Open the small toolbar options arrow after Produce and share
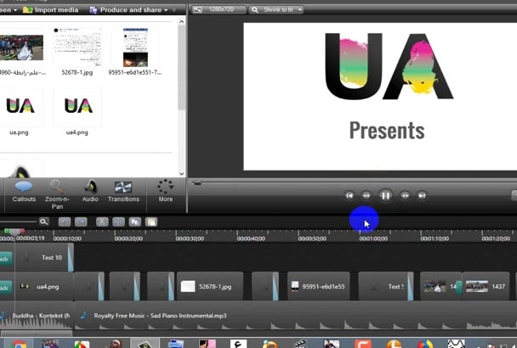Viewport: 517px width, 348px height. (174, 10)
